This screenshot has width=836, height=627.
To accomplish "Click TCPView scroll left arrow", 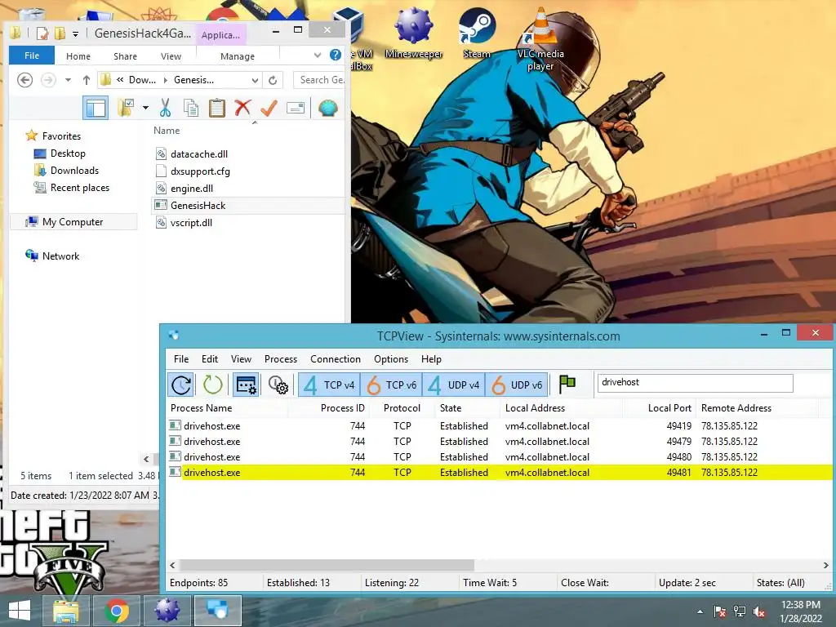I will [172, 565].
